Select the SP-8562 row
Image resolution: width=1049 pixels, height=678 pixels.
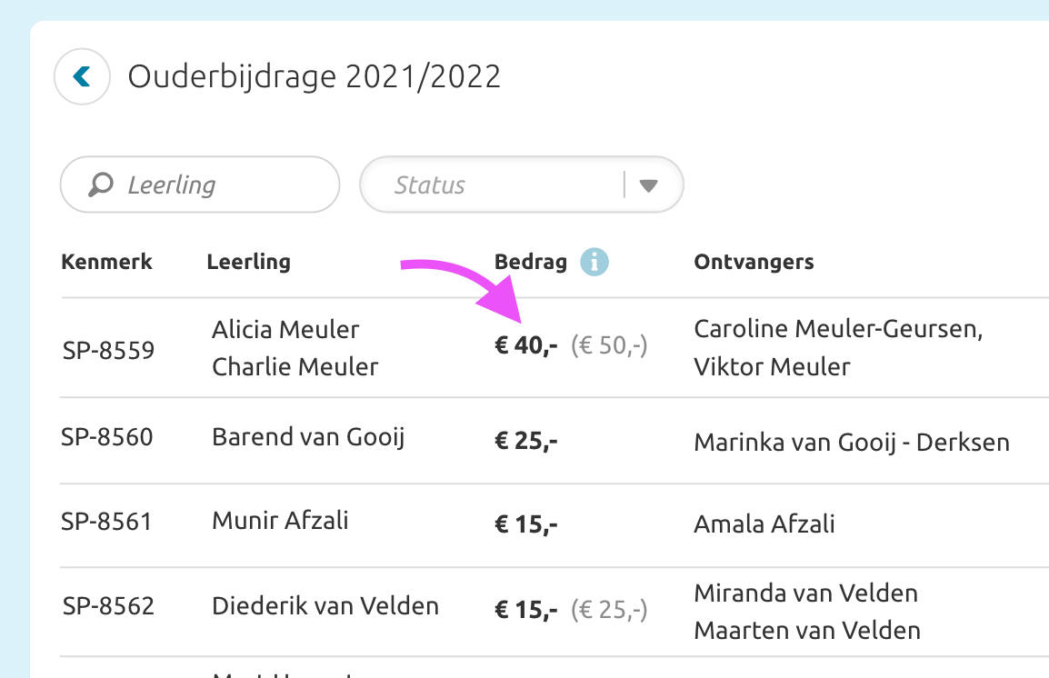pos(107,605)
